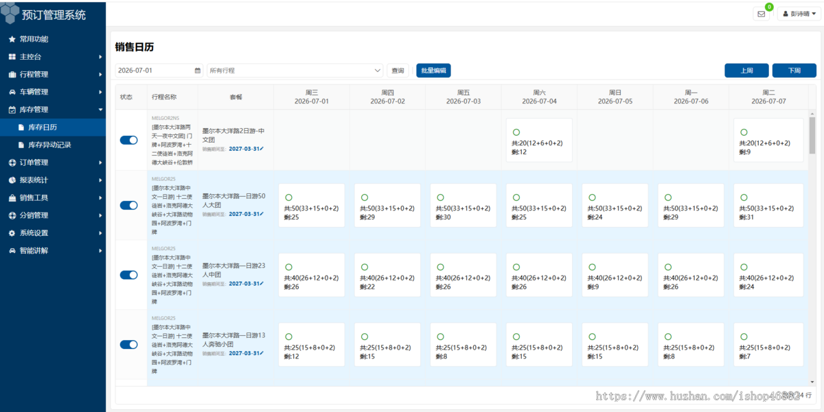Open the 系统设置 menu item

(x=53, y=233)
